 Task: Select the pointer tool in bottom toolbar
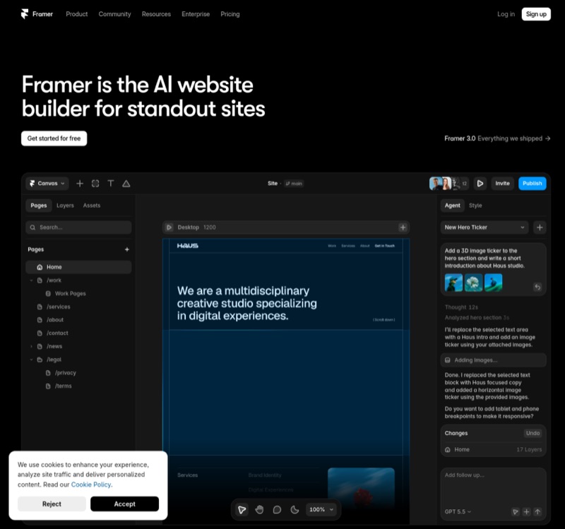[x=242, y=509]
